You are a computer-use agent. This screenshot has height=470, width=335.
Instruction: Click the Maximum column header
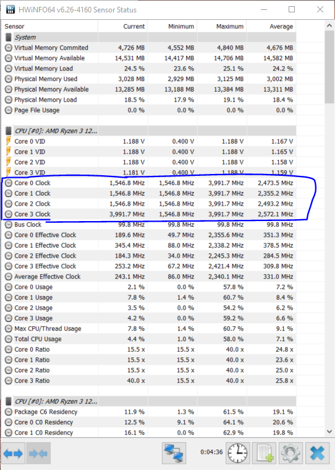(222, 27)
